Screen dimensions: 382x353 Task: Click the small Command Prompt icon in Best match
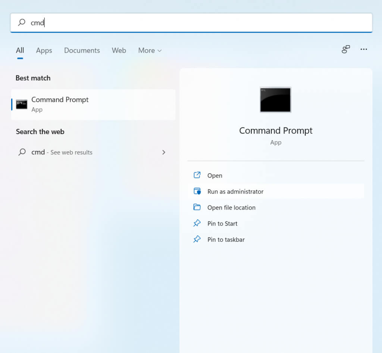22,105
